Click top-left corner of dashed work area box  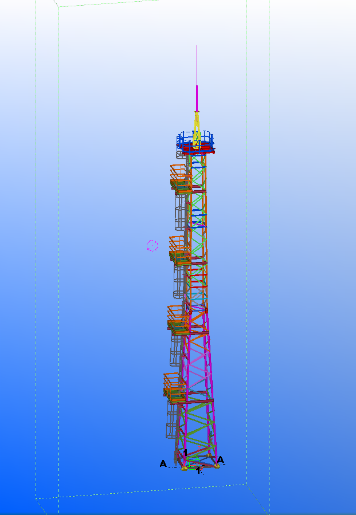[58, 7]
